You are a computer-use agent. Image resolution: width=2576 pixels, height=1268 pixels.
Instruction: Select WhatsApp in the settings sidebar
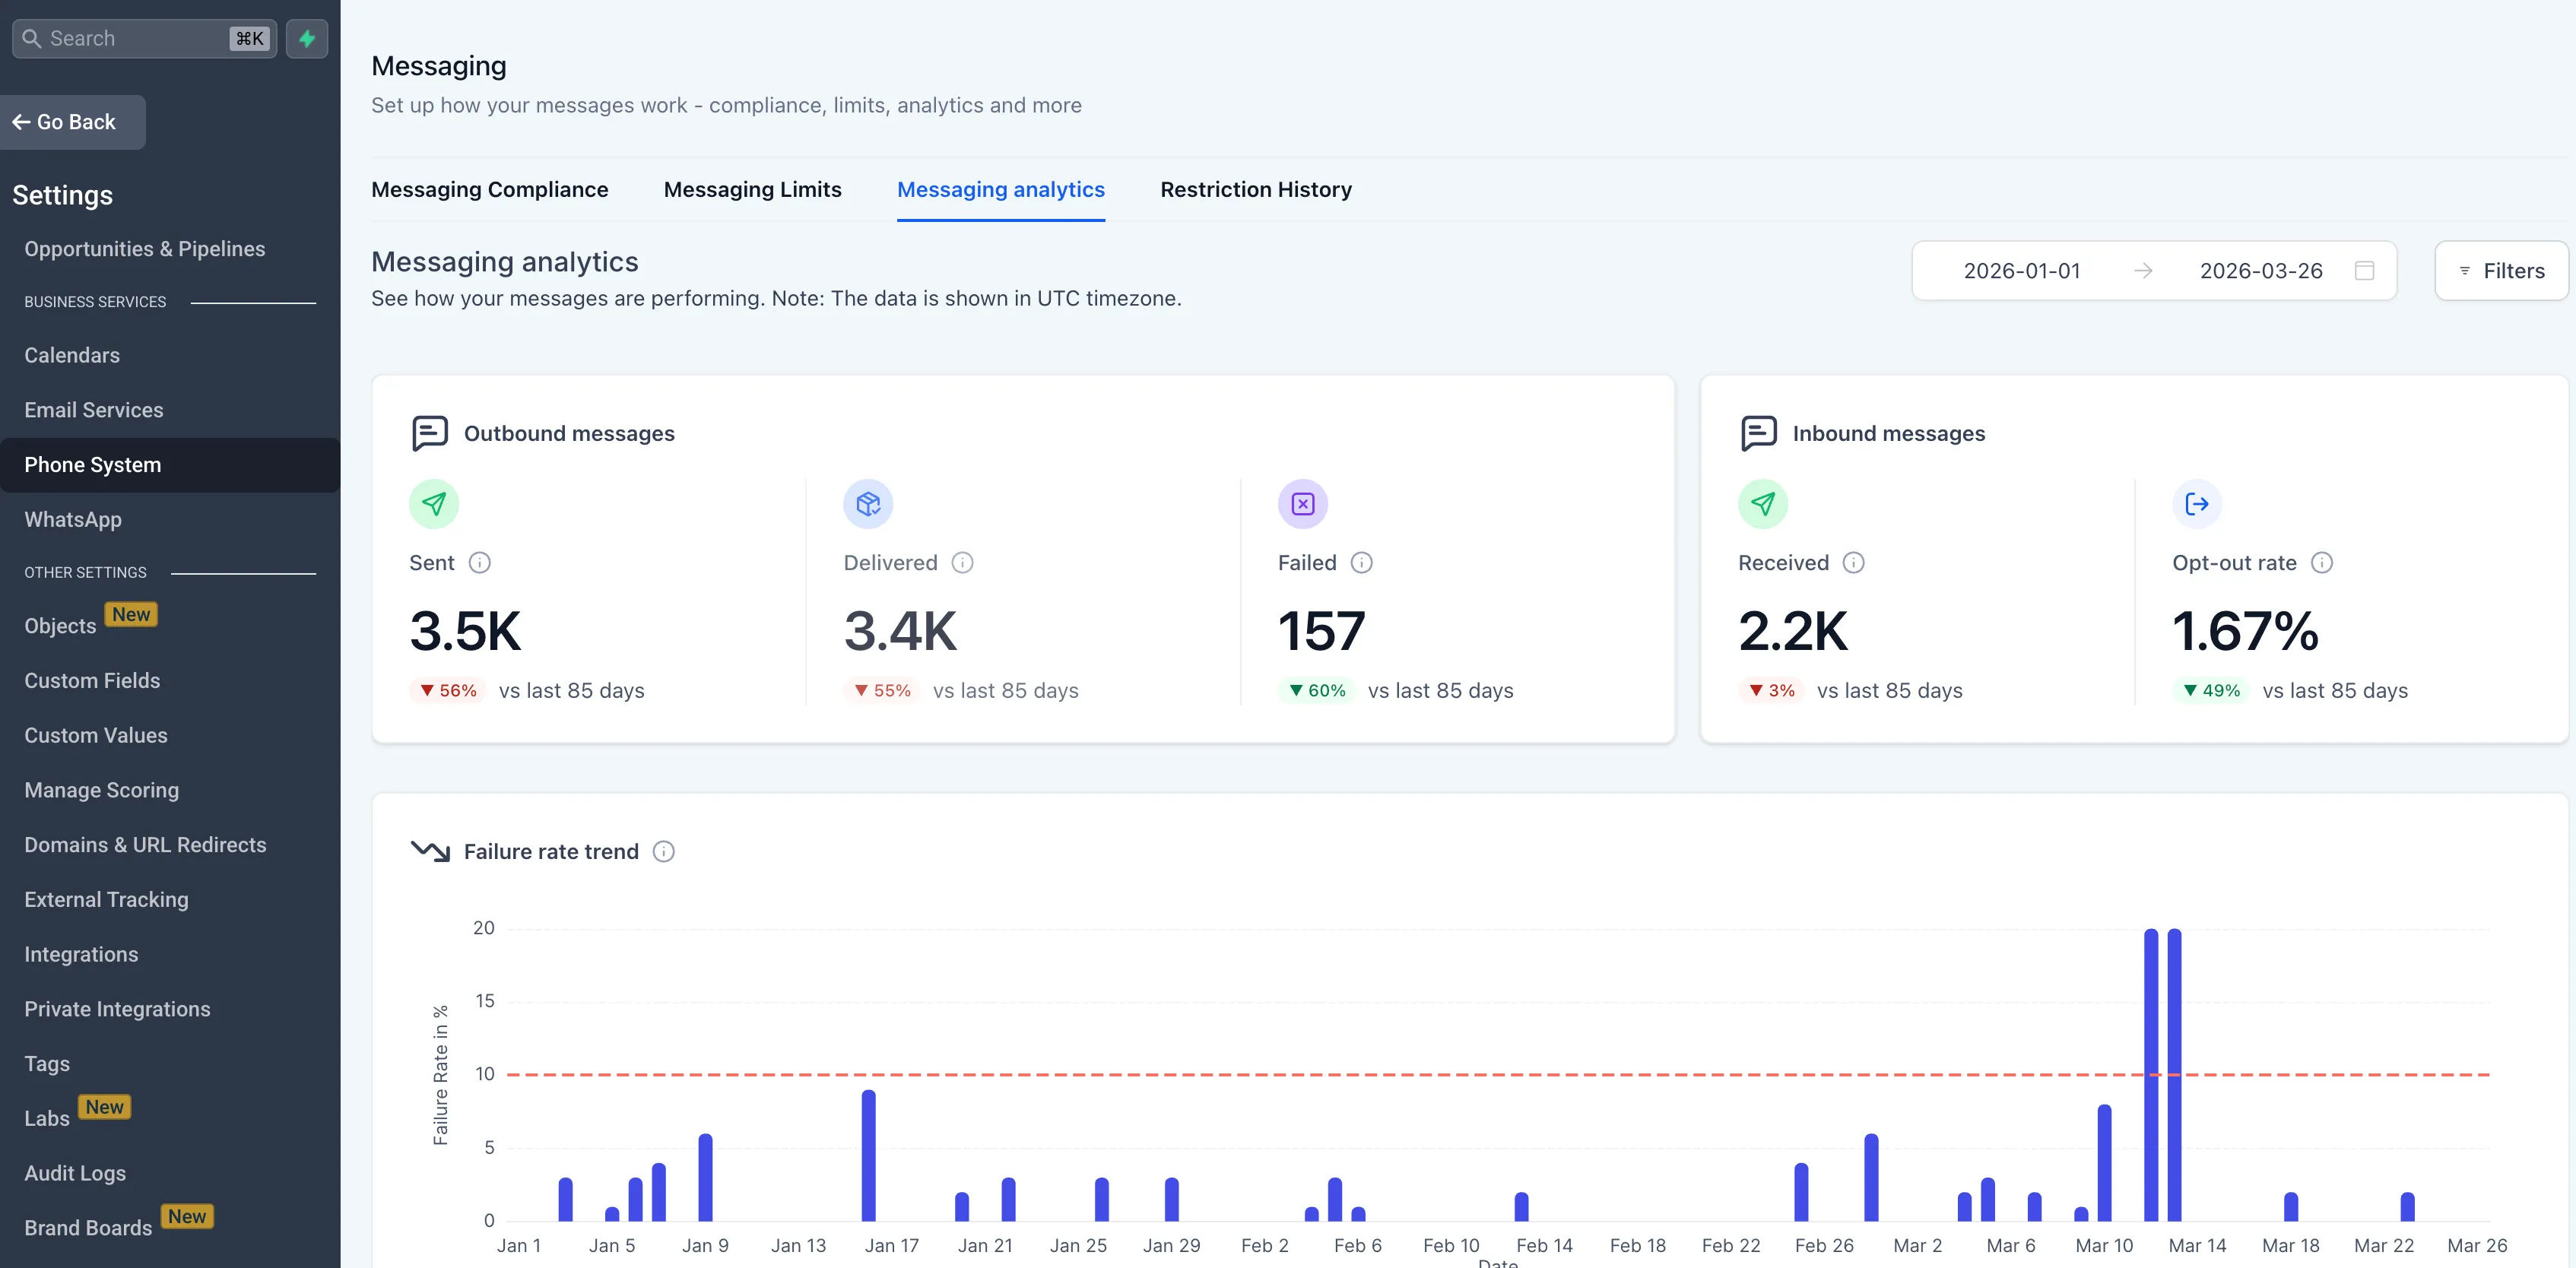72,519
